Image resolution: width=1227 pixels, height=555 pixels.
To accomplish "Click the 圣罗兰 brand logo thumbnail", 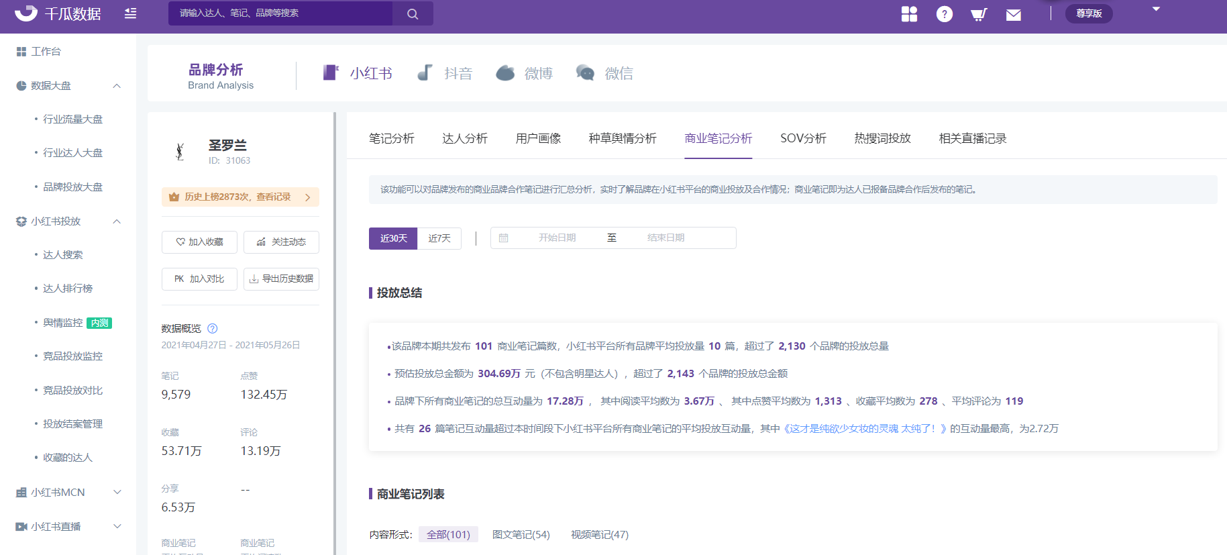I will point(180,152).
